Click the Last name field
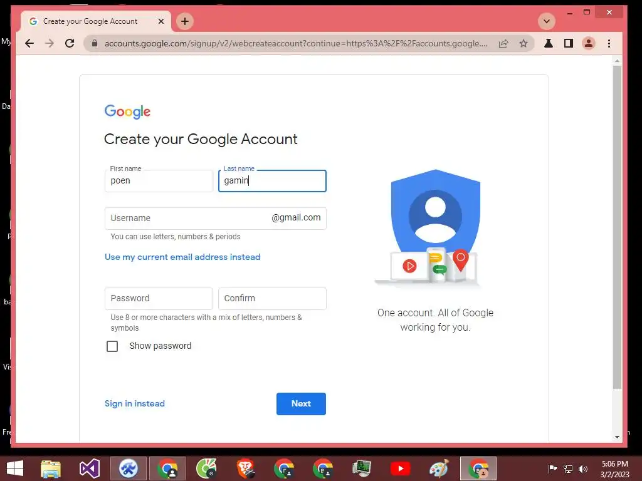 272,181
